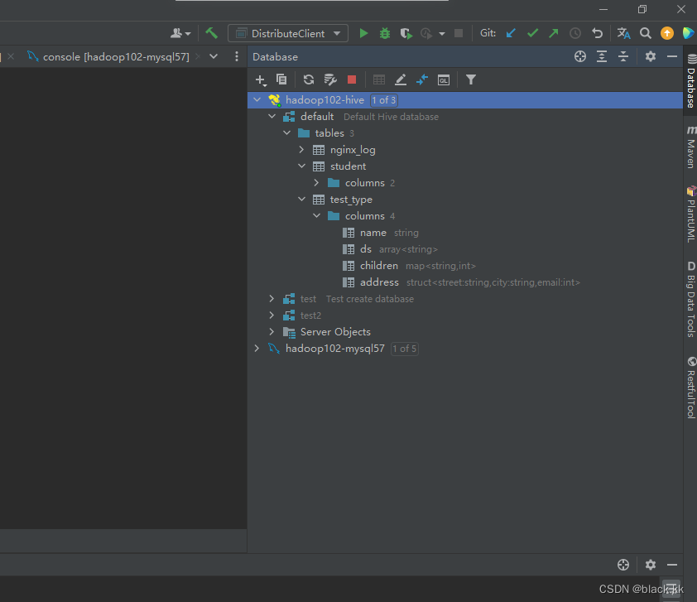This screenshot has height=602, width=697.
Task: Open dropdown arrow beside profiler run icon
Action: (442, 34)
